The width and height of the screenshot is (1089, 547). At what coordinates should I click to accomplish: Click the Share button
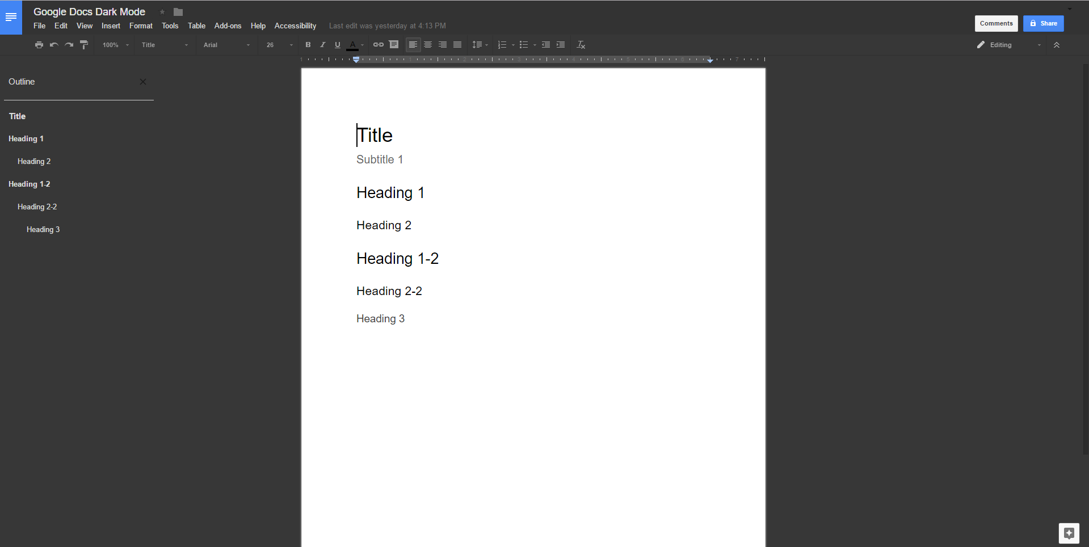[1043, 23]
